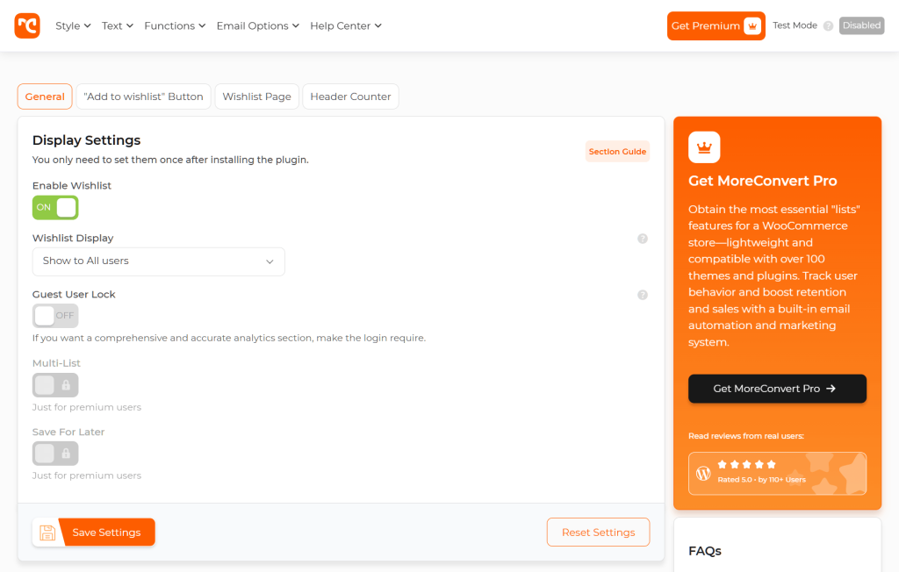The width and height of the screenshot is (899, 572).
Task: Expand the Functions menu
Action: click(x=175, y=25)
